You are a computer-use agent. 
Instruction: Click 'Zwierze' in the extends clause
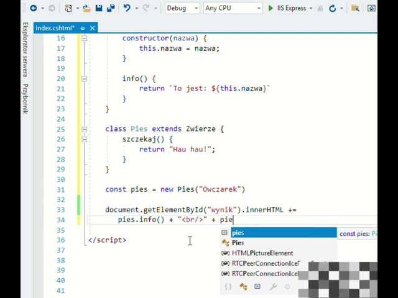pos(201,129)
